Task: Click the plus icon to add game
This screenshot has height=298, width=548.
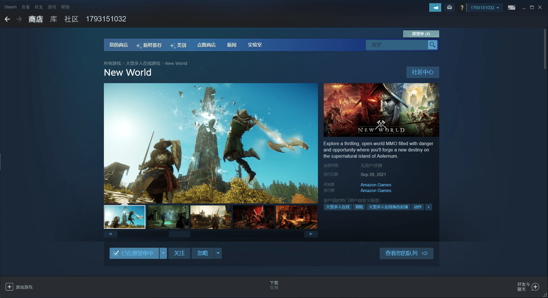Action: tap(9, 287)
